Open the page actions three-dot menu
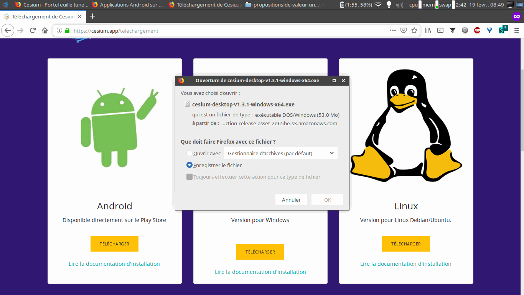The image size is (524, 295). pyautogui.click(x=393, y=30)
